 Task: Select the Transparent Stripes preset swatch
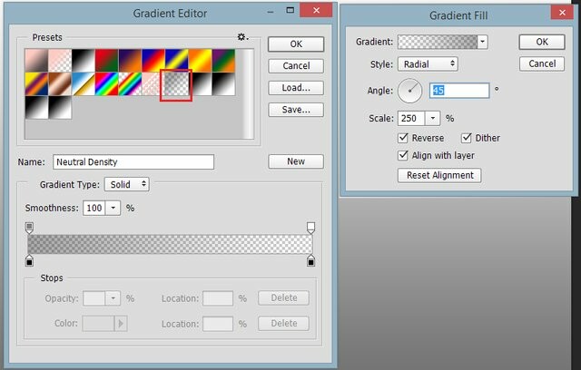[x=153, y=84]
